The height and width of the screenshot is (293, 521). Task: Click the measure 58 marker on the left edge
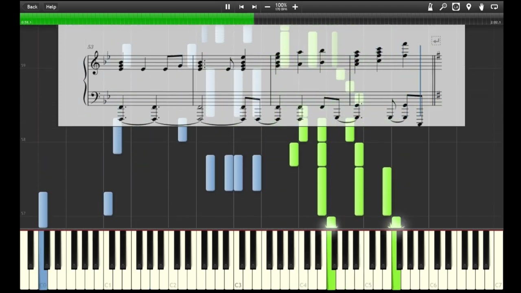click(23, 140)
